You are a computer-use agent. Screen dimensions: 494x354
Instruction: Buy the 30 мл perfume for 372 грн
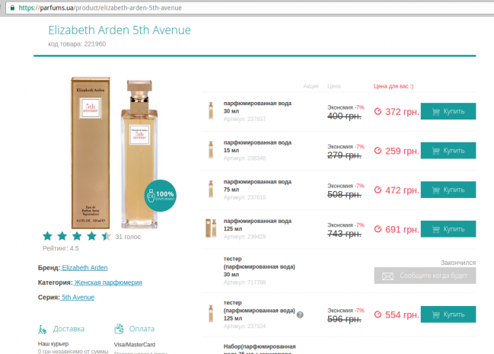pyautogui.click(x=448, y=111)
